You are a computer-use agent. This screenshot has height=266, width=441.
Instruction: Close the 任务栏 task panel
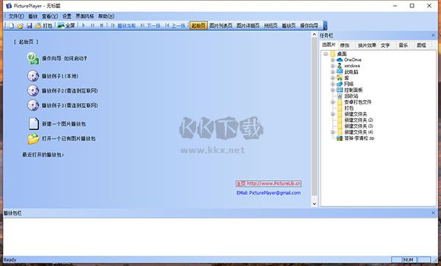pos(433,35)
